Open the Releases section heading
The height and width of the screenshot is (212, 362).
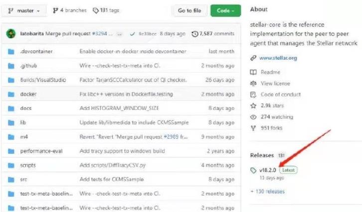pyautogui.click(x=262, y=155)
